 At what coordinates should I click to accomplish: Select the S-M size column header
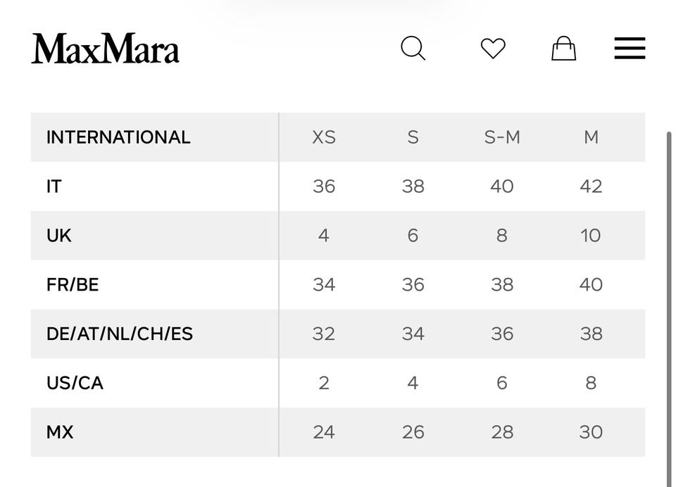[502, 137]
